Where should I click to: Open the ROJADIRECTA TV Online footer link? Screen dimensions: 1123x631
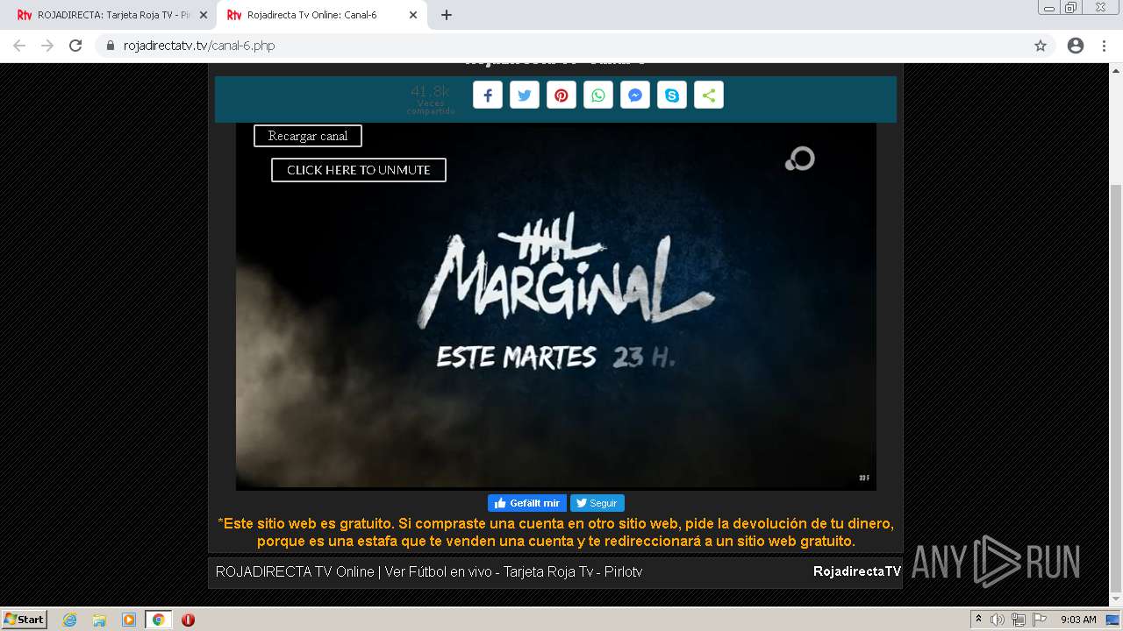[429, 571]
